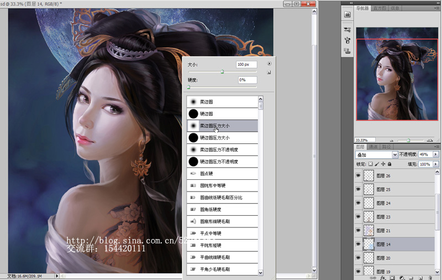The image size is (442, 280).
Task: Switch to the 通道 channels tab
Action: click(373, 147)
